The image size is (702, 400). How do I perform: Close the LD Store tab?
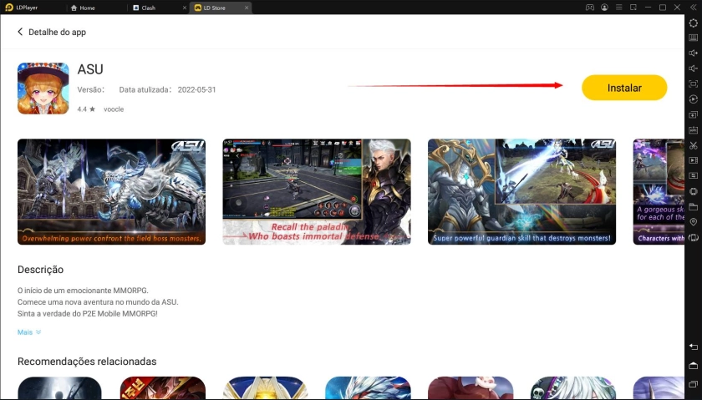coord(247,8)
